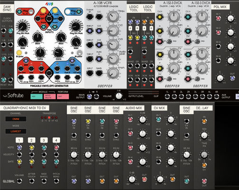The width and height of the screenshot is (239, 190).
Task: Click first DVCA upper CV In jack
Action: [160, 17]
